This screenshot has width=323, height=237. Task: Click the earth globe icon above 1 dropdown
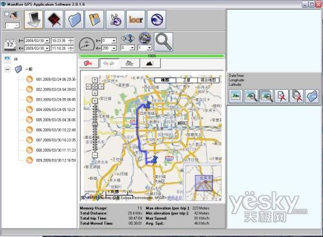145,38
